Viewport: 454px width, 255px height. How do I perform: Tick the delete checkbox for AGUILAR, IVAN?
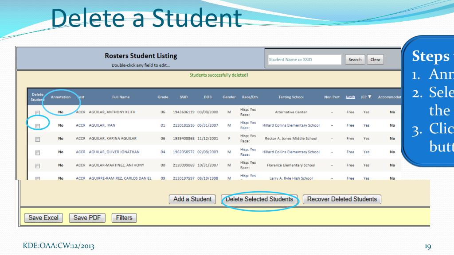tap(38, 126)
